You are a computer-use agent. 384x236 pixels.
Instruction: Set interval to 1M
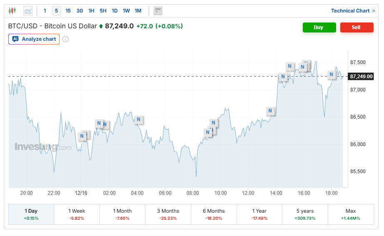click(138, 11)
